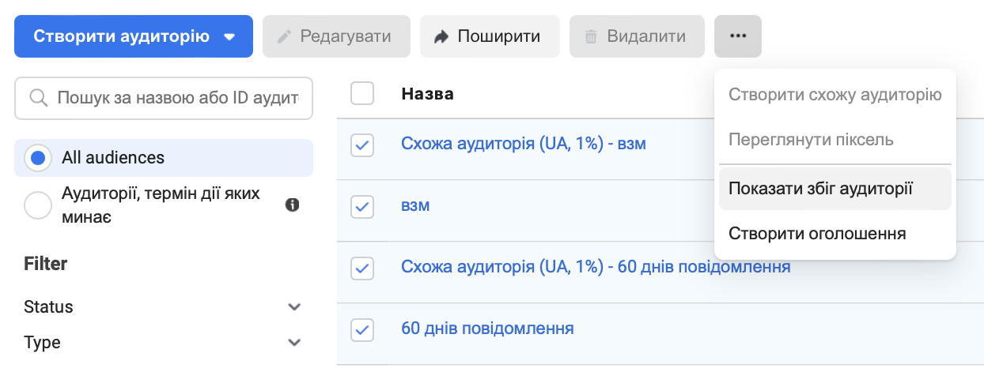Image resolution: width=984 pixels, height=368 pixels.
Task: Expand the Type filter chevron
Action: coord(294,343)
